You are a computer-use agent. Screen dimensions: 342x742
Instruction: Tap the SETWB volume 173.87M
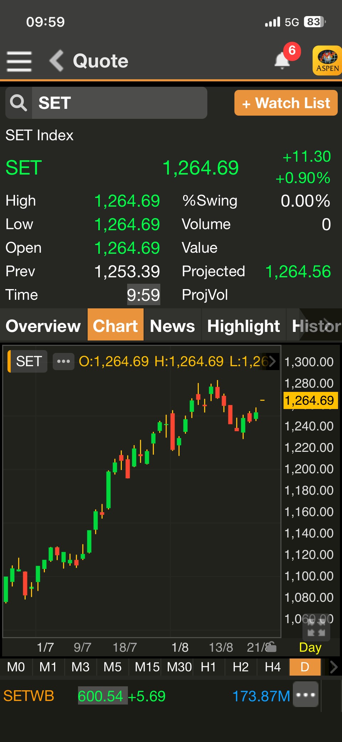[x=261, y=696]
